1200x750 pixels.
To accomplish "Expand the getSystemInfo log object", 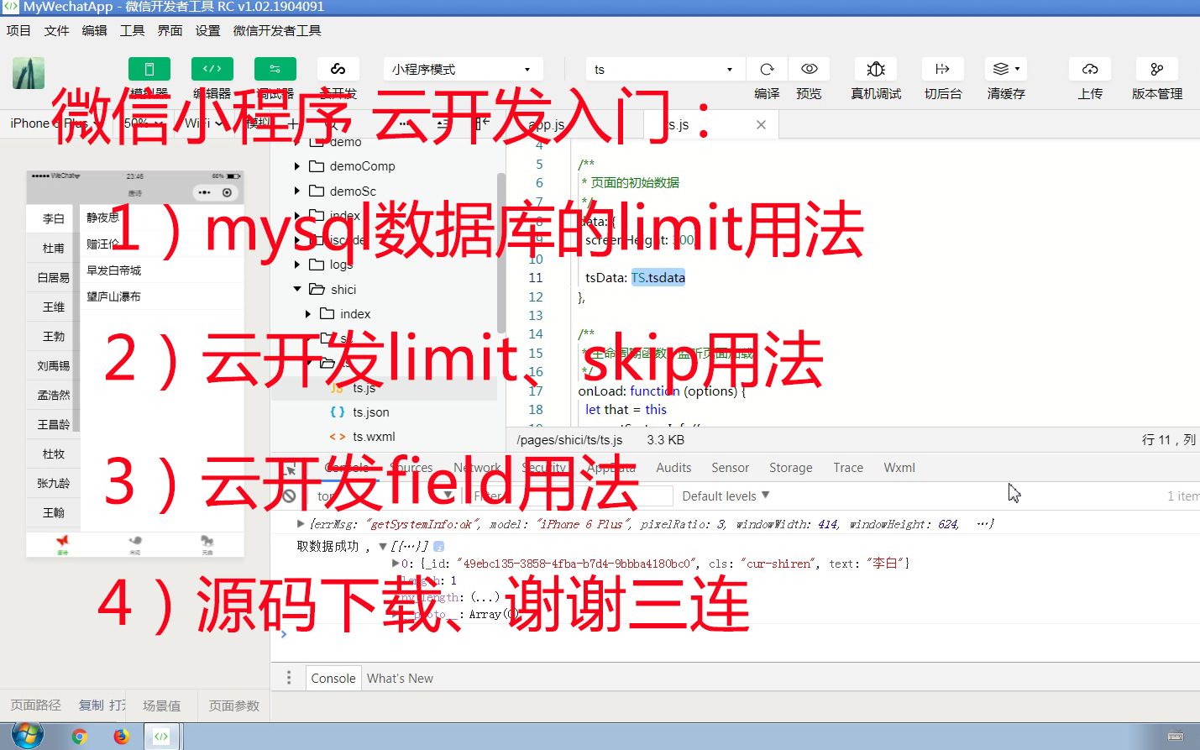I will point(301,523).
